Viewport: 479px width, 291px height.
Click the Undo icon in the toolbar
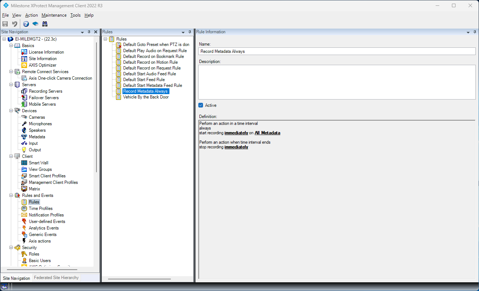15,24
